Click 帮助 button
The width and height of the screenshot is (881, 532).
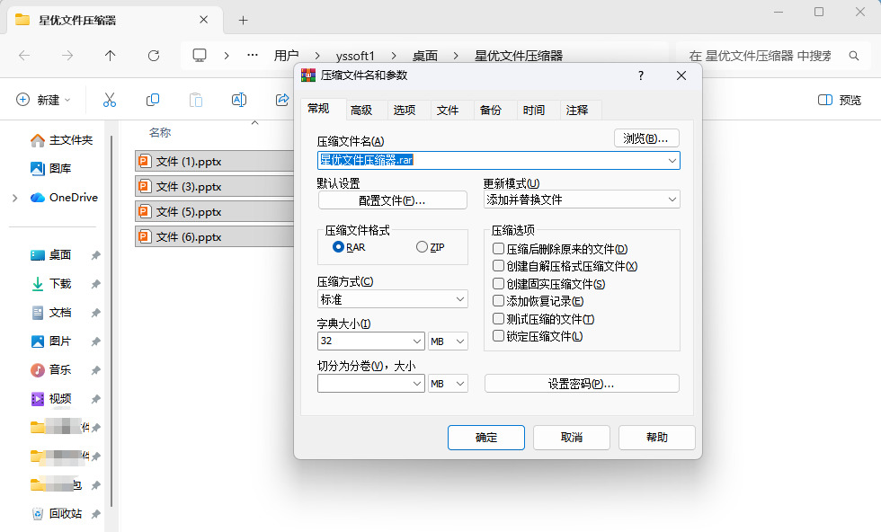coord(657,438)
